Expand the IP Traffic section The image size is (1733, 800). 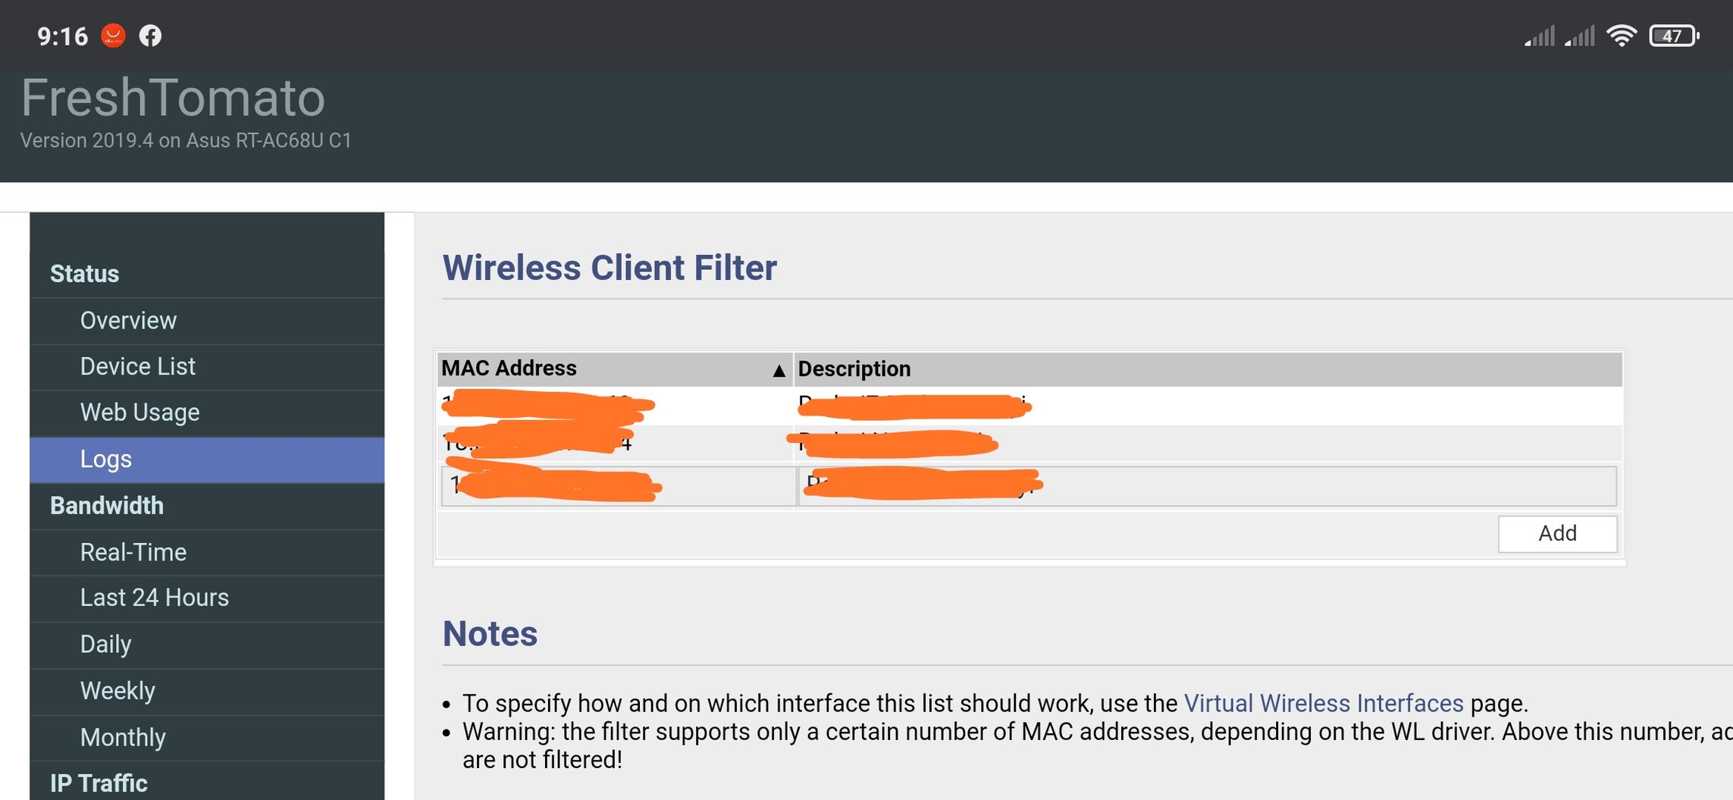pos(99,783)
